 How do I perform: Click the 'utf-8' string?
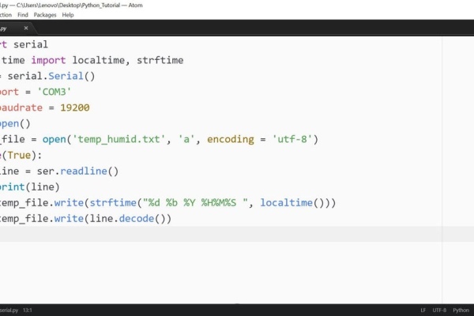coord(292,139)
